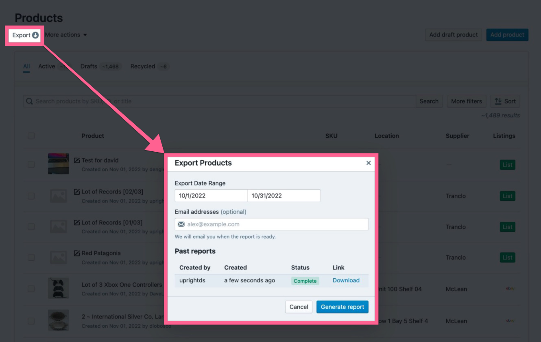Click List button in Lot of Records [01/03] row

pos(507,227)
